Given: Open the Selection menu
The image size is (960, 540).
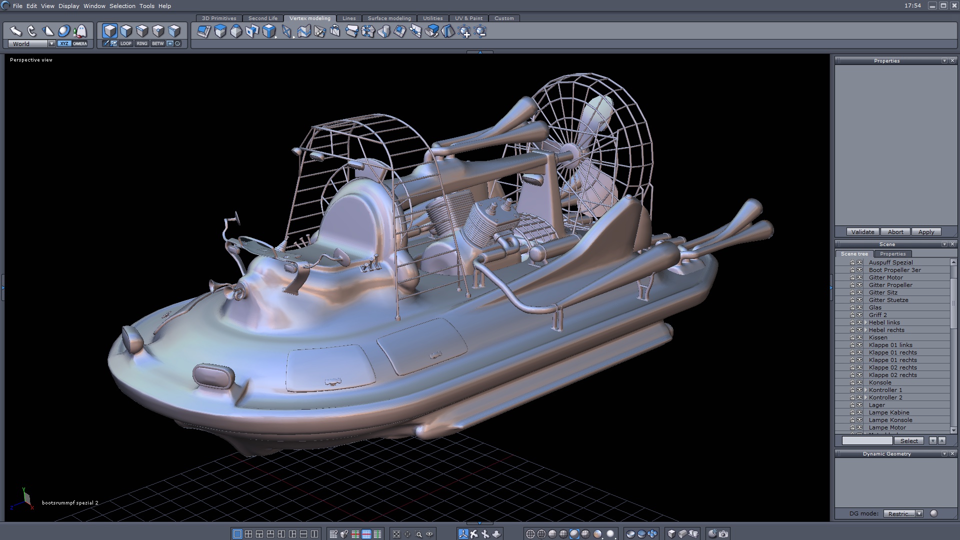Looking at the screenshot, I should 122,6.
